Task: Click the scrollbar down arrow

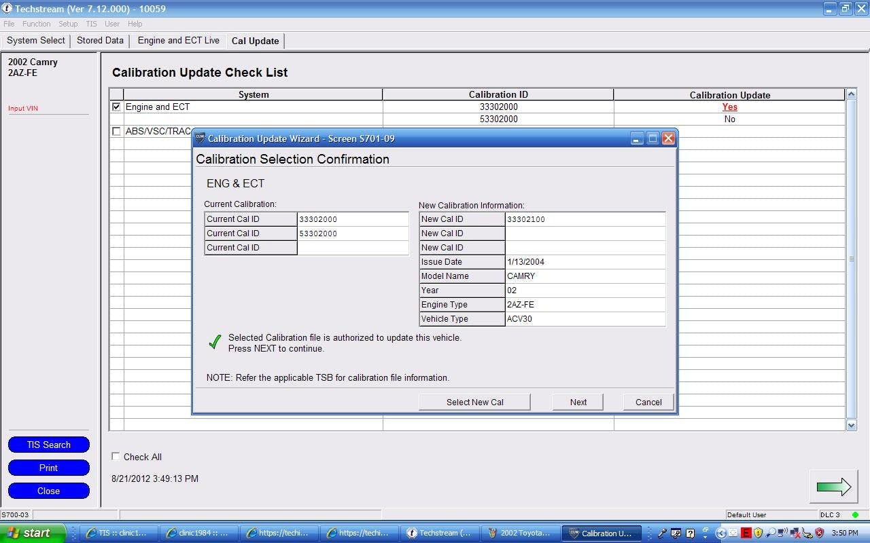Action: click(x=851, y=426)
